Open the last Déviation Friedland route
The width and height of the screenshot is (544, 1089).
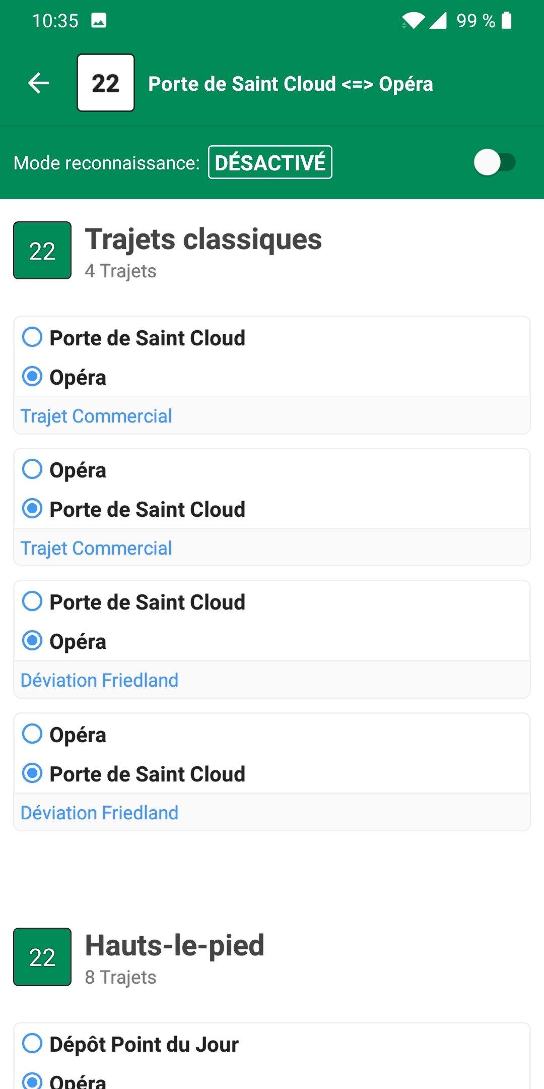click(x=99, y=813)
